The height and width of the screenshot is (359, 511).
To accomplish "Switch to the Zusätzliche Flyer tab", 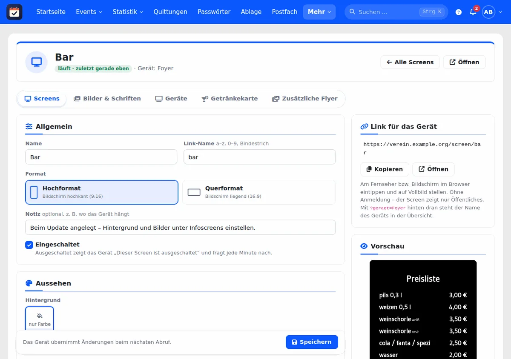I will [x=305, y=99].
